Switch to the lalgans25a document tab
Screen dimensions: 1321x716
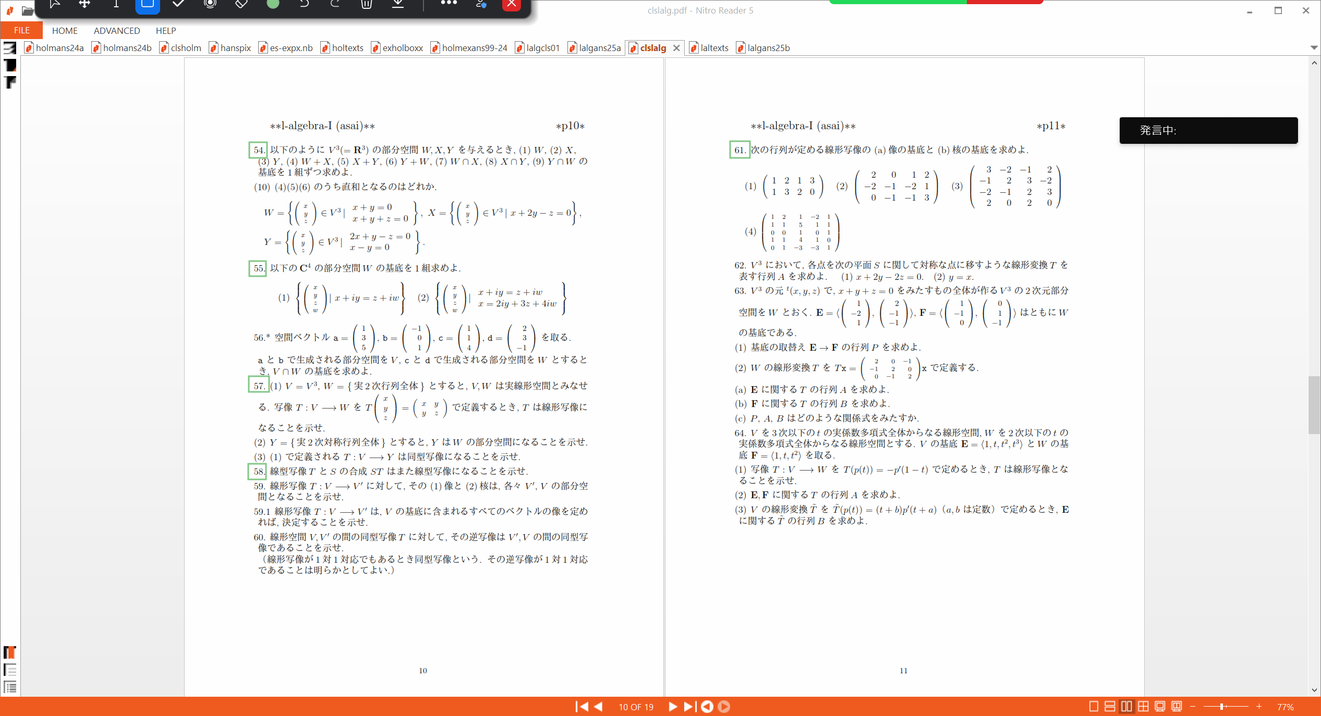[x=594, y=48]
